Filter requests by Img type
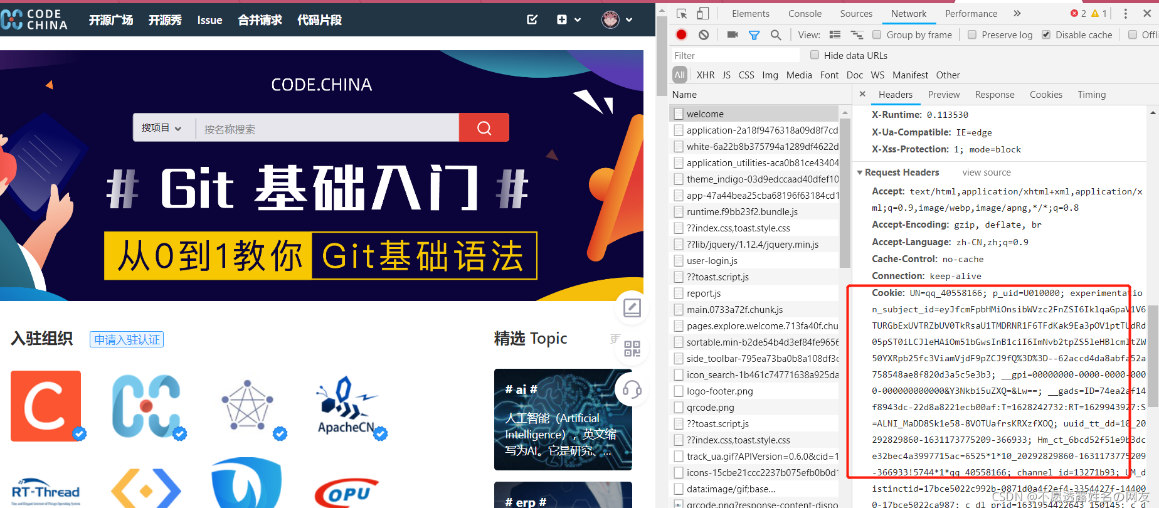This screenshot has width=1159, height=508. point(770,75)
